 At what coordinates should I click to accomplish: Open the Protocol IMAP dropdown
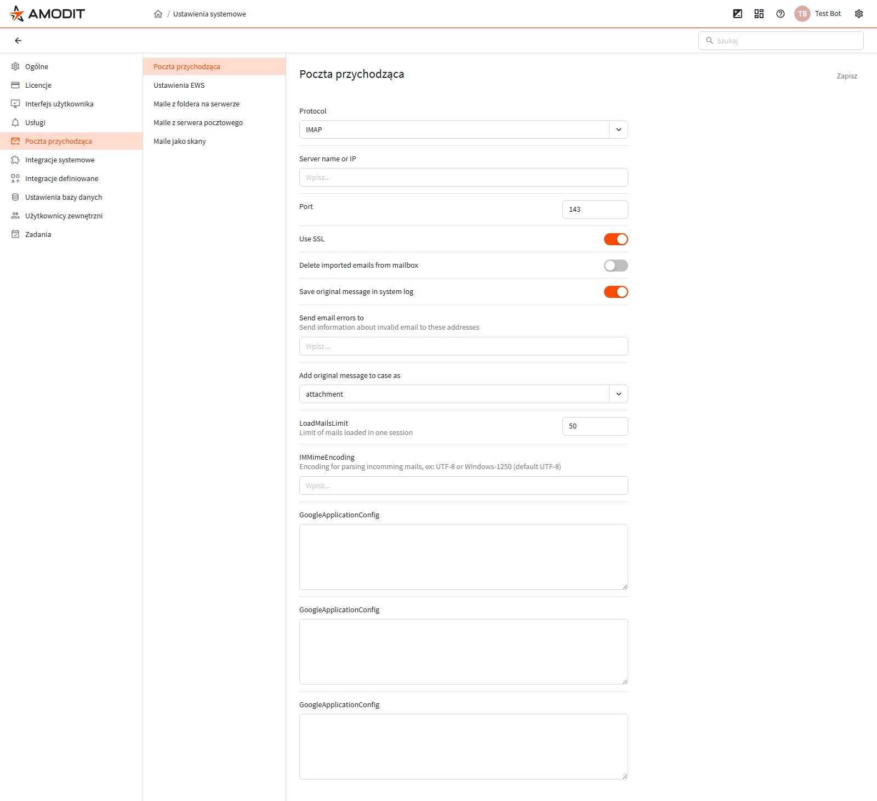[x=463, y=129]
